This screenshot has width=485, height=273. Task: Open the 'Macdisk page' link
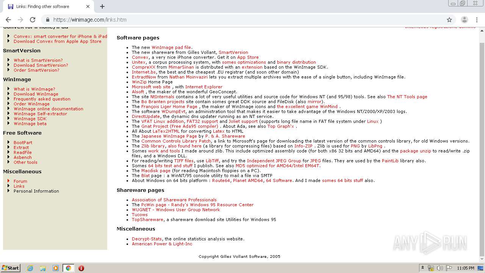(x=156, y=171)
